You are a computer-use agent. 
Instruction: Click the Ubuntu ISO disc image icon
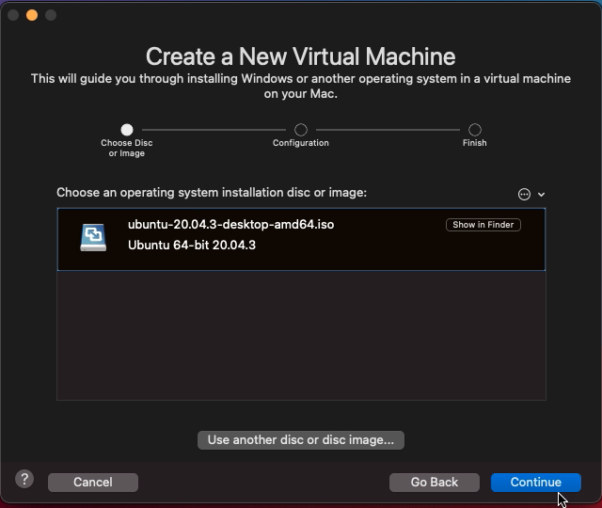[x=93, y=237]
